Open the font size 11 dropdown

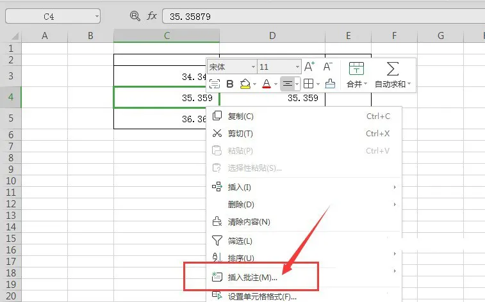point(297,67)
